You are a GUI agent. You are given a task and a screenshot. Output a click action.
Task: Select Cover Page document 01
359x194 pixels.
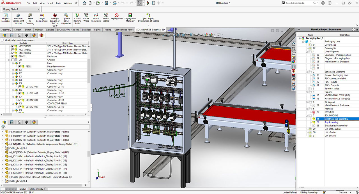click(x=330, y=45)
